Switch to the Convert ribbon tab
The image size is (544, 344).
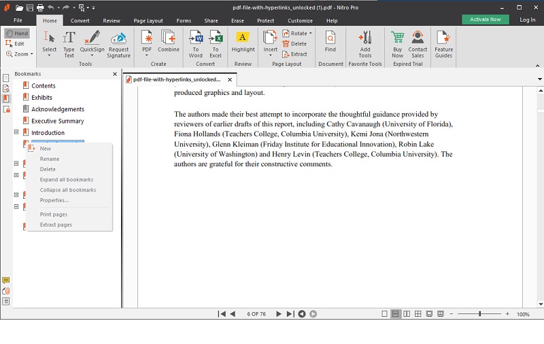point(80,21)
